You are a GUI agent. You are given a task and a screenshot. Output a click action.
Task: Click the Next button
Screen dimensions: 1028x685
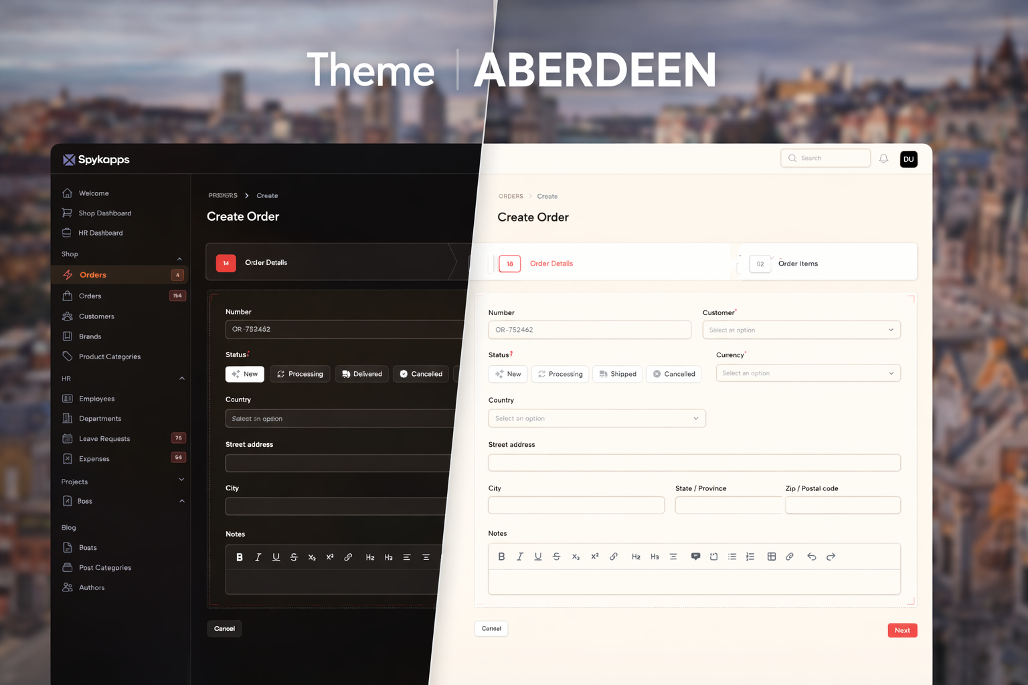(x=902, y=629)
